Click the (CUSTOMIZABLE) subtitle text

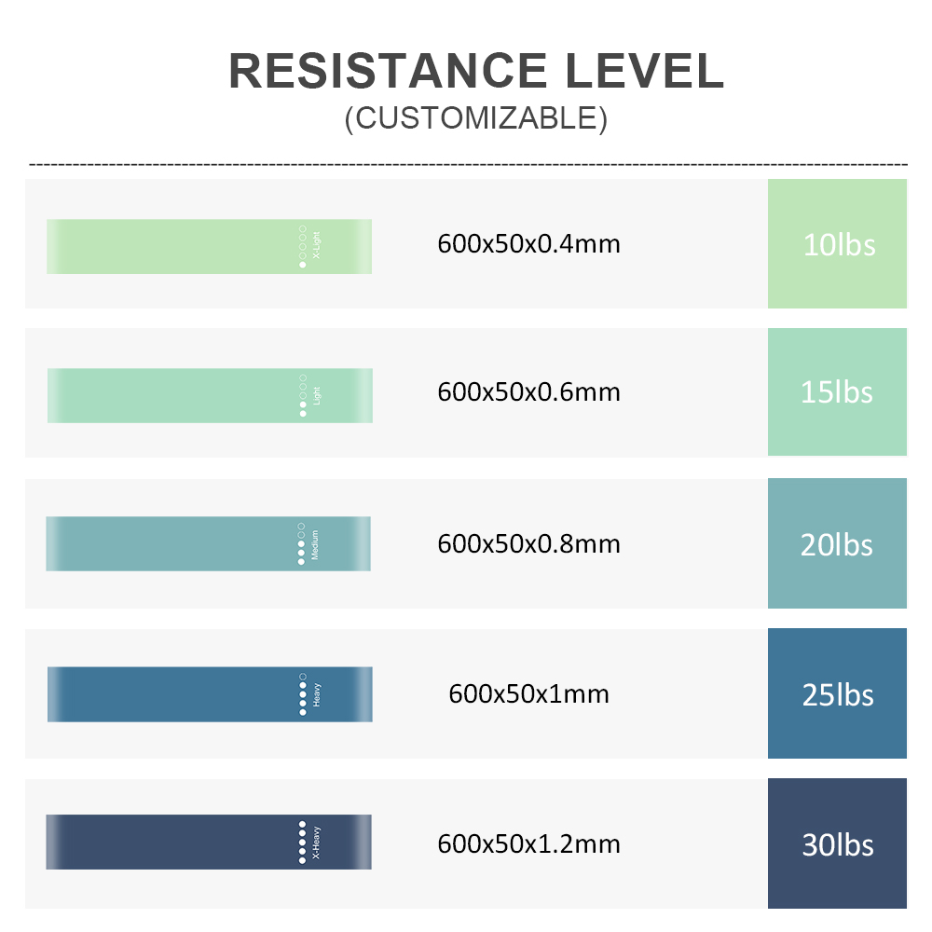pyautogui.click(x=476, y=118)
